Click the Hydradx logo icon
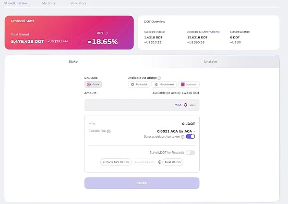Viewport: 288px width, 204px height. click(x=183, y=84)
